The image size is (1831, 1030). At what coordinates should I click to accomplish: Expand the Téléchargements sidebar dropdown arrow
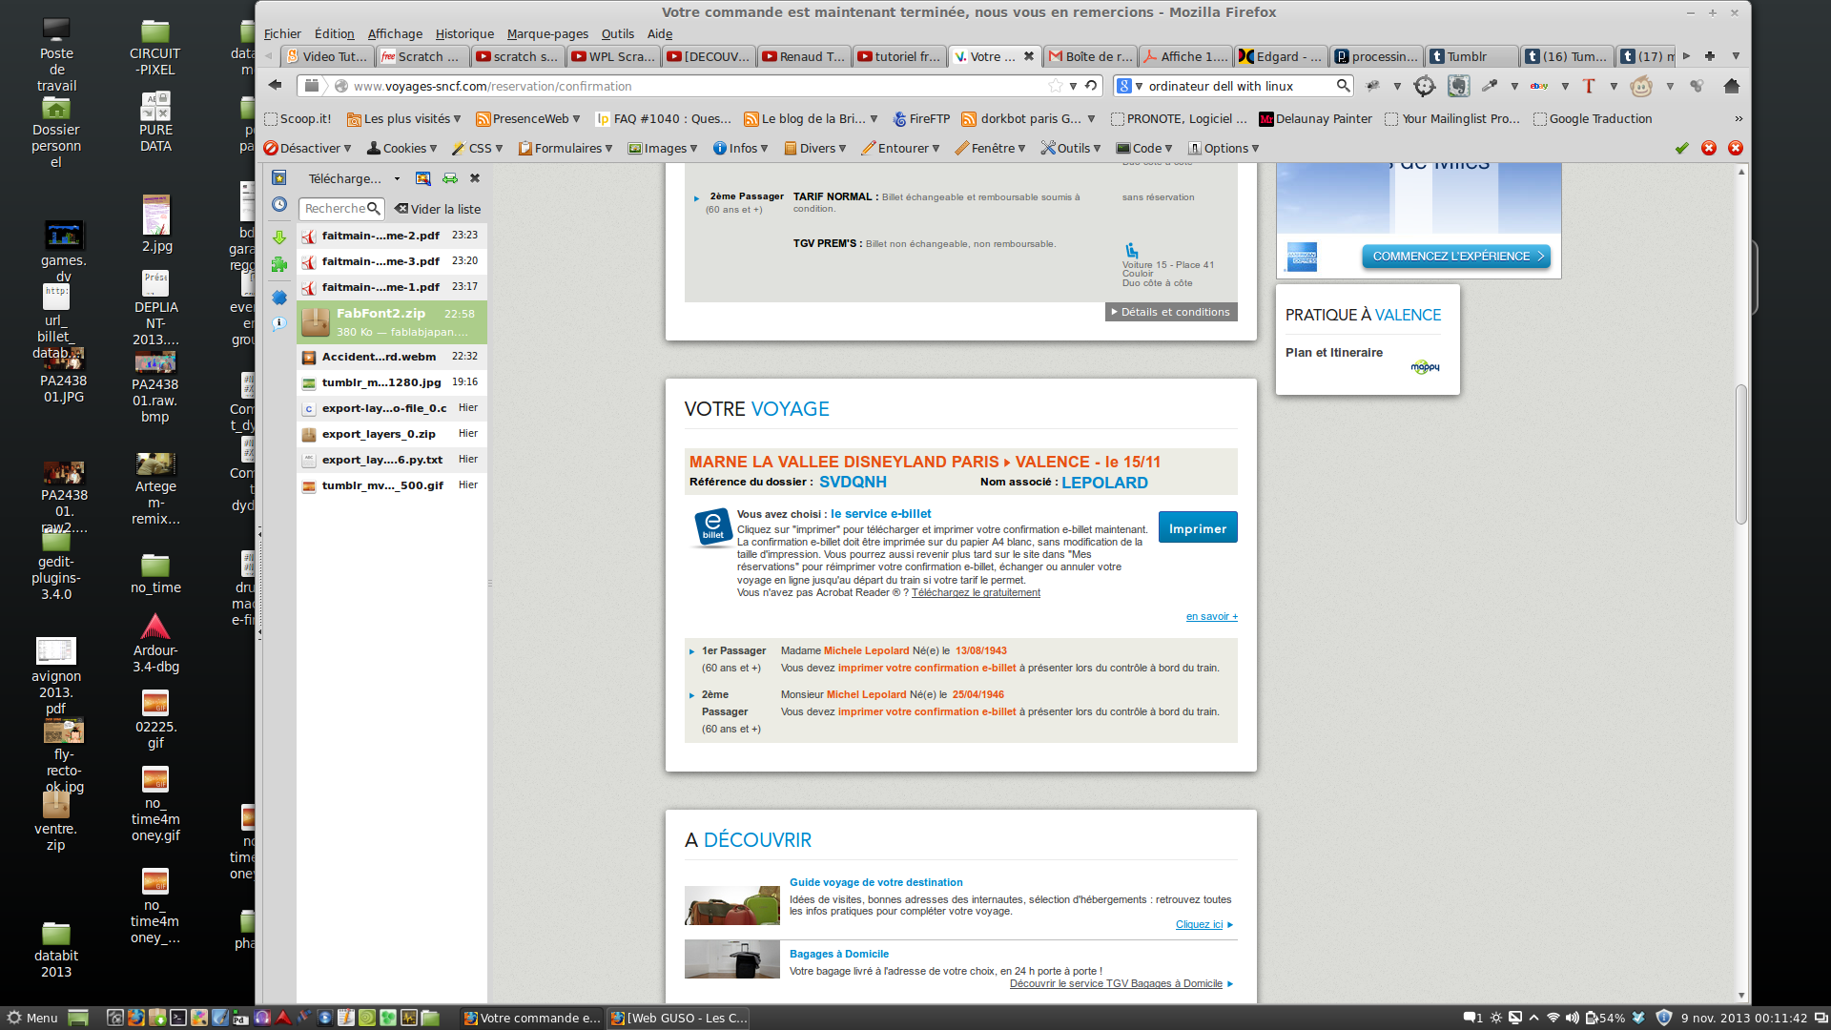[x=397, y=179]
